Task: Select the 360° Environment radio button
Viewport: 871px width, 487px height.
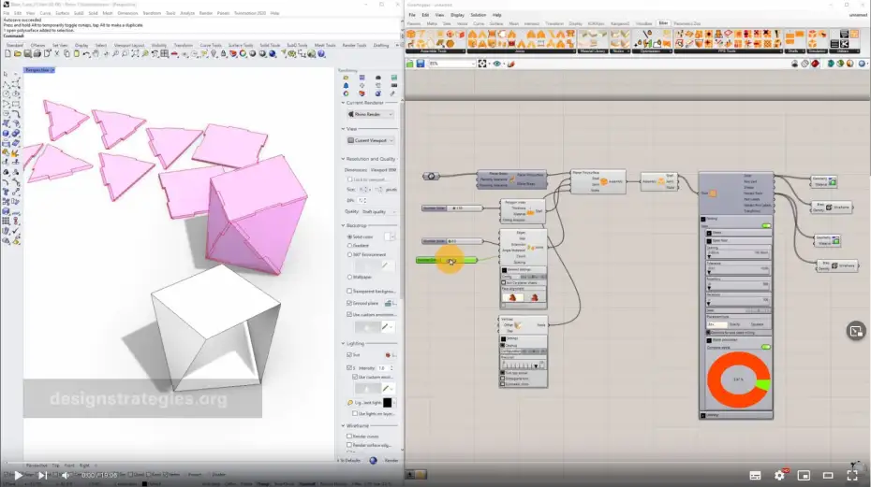Action: [x=350, y=254]
